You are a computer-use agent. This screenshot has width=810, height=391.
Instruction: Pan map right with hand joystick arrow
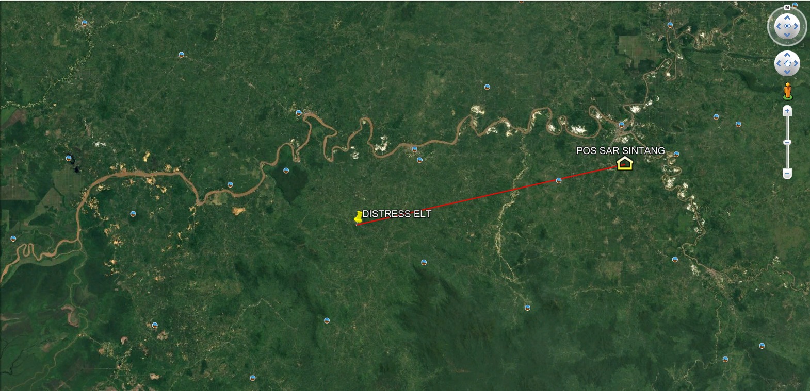[796, 64]
